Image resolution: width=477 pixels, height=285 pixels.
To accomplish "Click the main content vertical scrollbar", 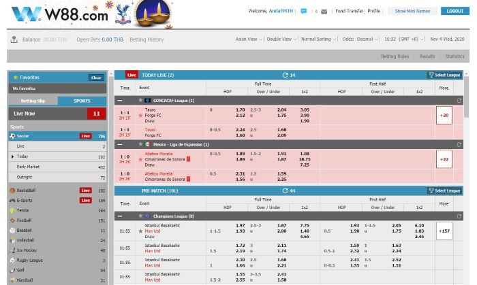I will pos(466,97).
